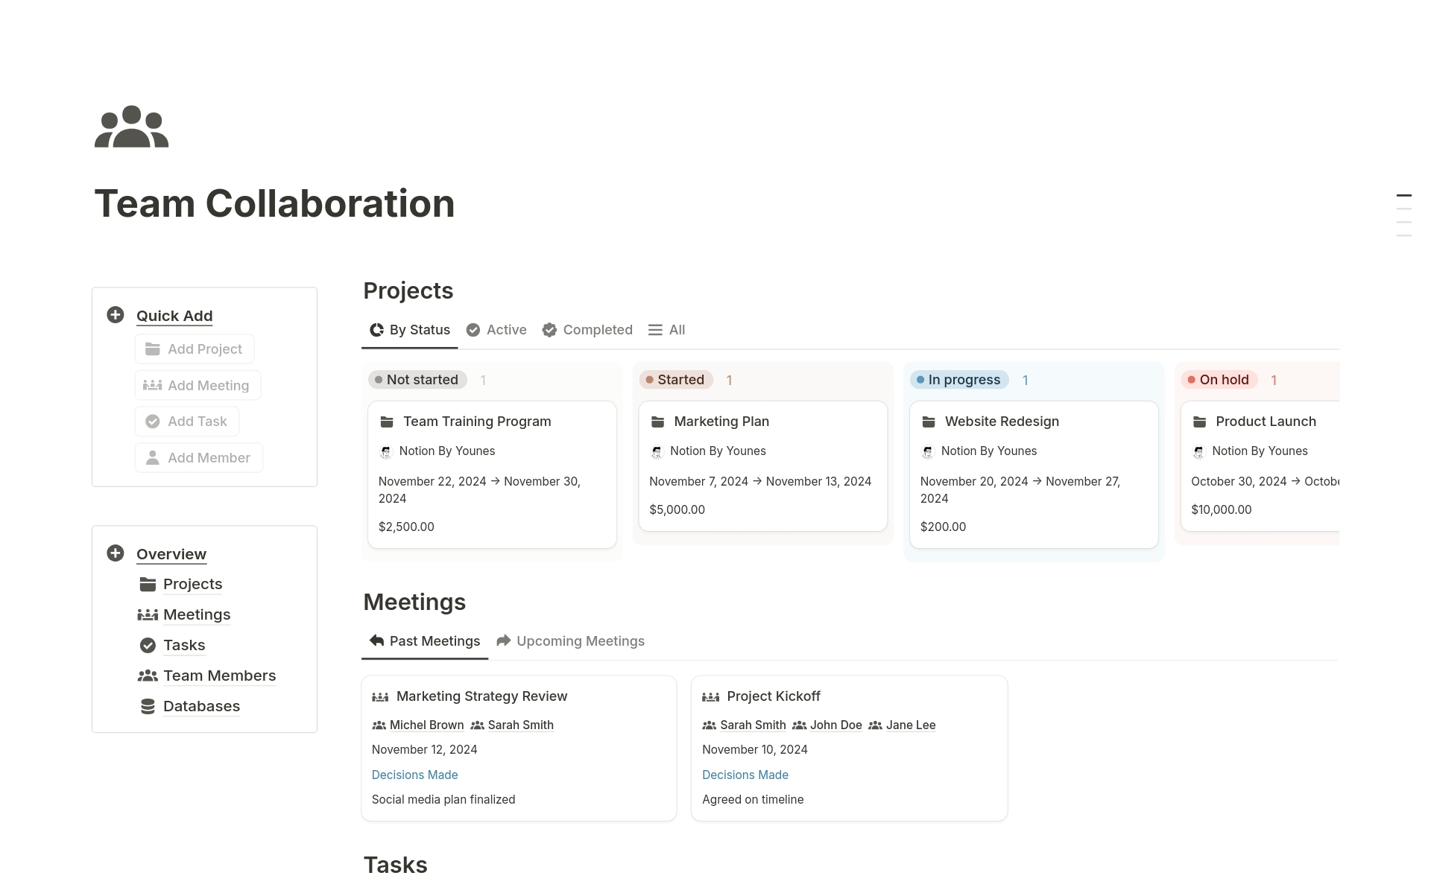The image size is (1431, 893).
Task: Click the plus icon beside Quick Add
Action: coord(115,315)
